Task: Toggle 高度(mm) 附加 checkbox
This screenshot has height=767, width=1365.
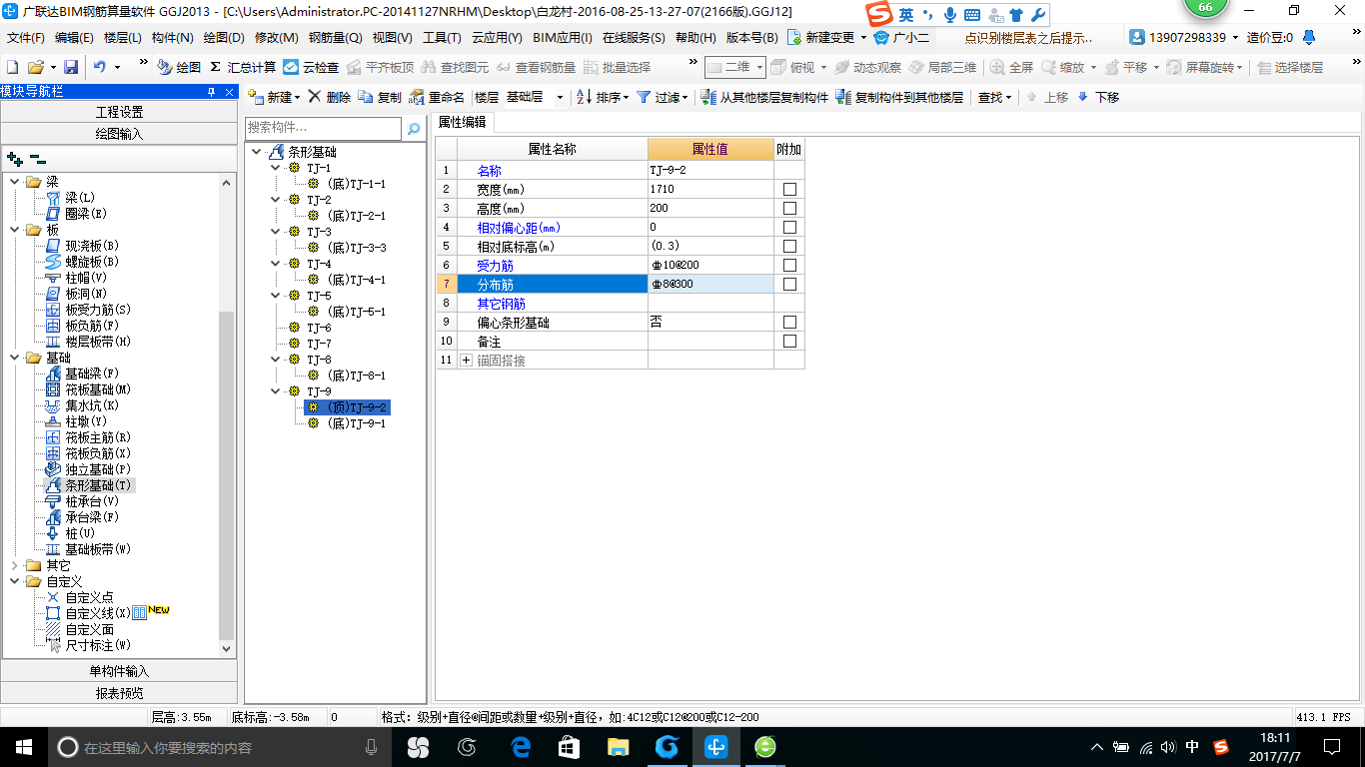Action: pos(789,209)
